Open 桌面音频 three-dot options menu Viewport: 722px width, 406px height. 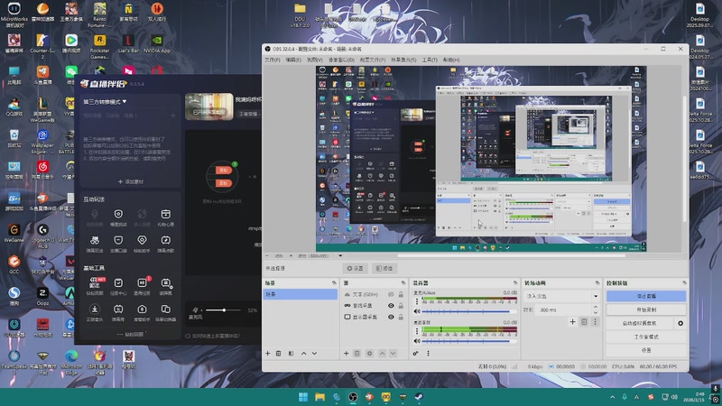(x=417, y=331)
